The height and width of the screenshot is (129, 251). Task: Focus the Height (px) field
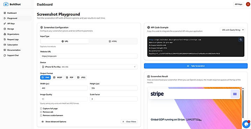[x=114, y=88]
